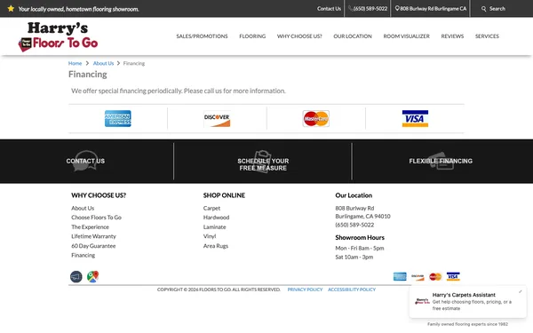533x333 pixels.
Task: Click the Sat 10am - 3pm text
Action: click(x=354, y=258)
